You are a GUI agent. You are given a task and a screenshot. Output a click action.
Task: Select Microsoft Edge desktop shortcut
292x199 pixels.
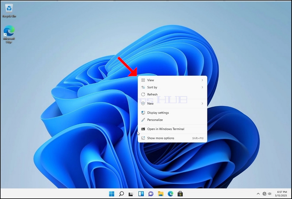[9, 34]
